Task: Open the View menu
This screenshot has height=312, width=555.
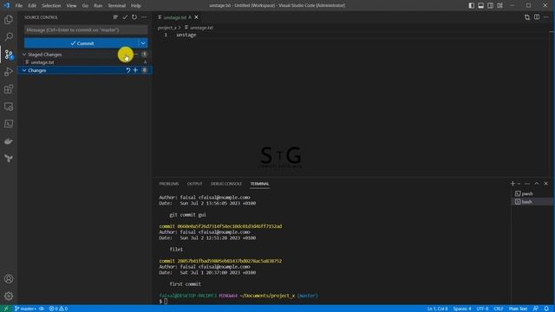Action: tap(71, 5)
